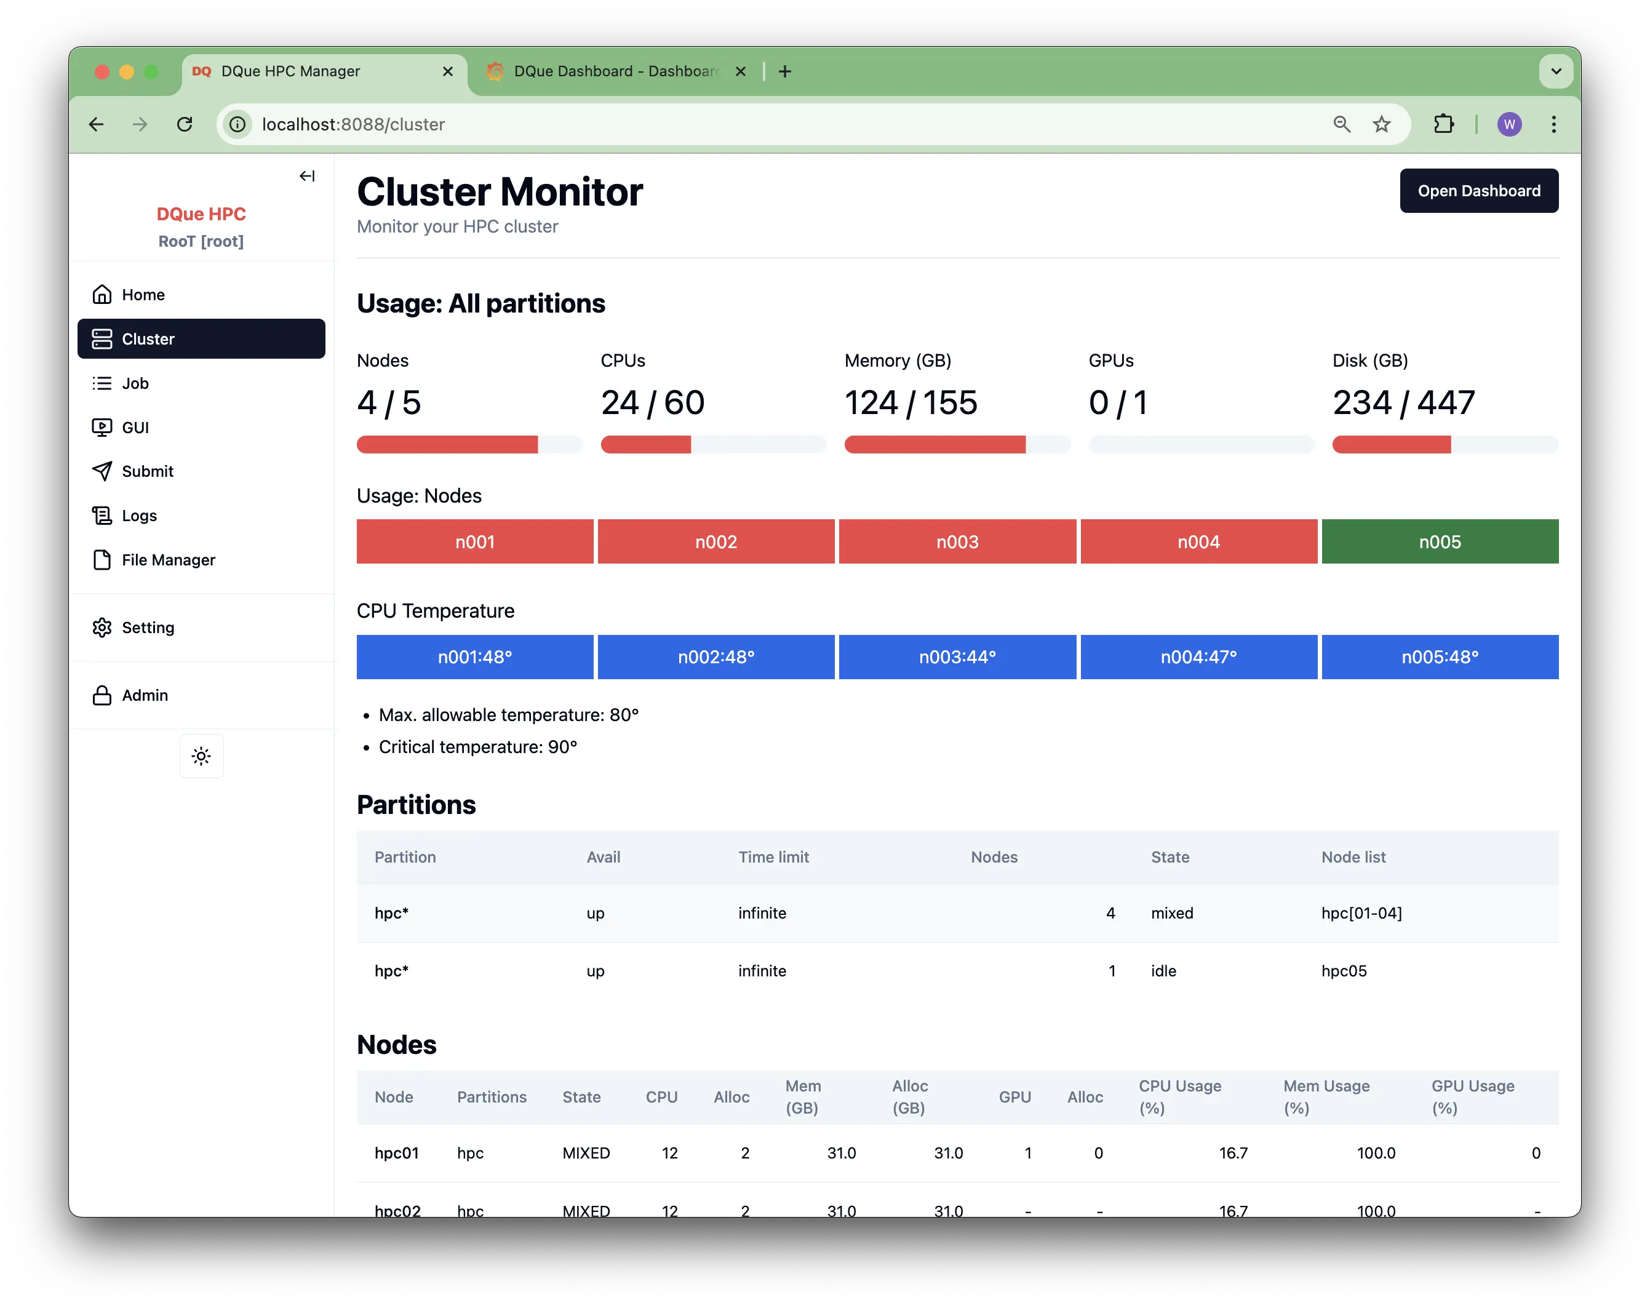The image size is (1650, 1308).
Task: Toggle the light/dark theme sun icon
Action: pos(201,756)
